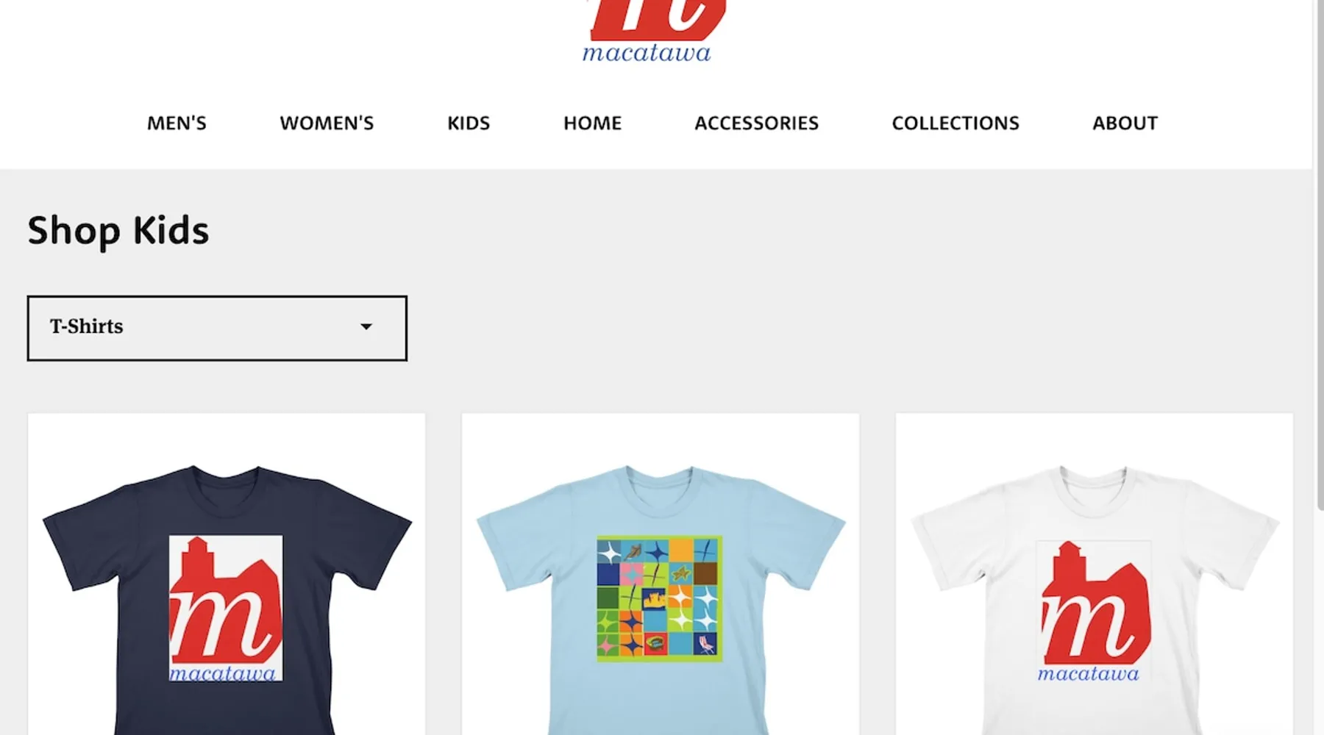Expand the T-Shirts product type dropdown

coord(217,328)
